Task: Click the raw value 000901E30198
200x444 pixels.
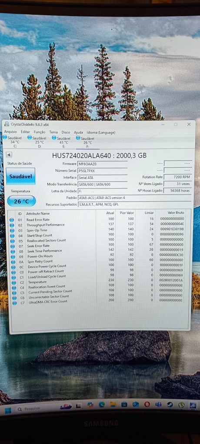Action: [172, 229]
